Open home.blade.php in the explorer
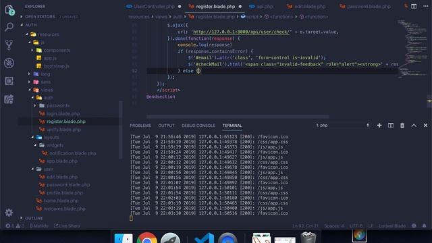 coord(61,201)
